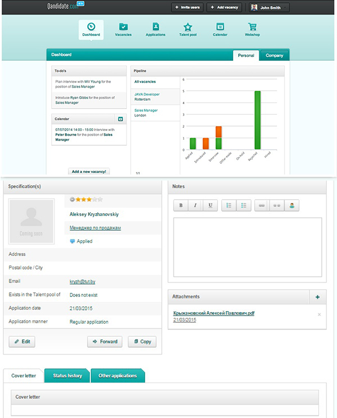
Task: Toggle underline formatting in Notes
Action: click(x=210, y=205)
